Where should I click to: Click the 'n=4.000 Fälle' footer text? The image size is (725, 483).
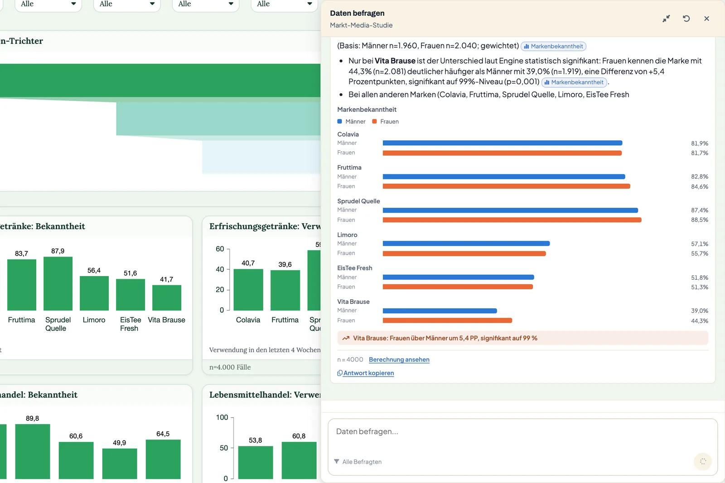(230, 367)
